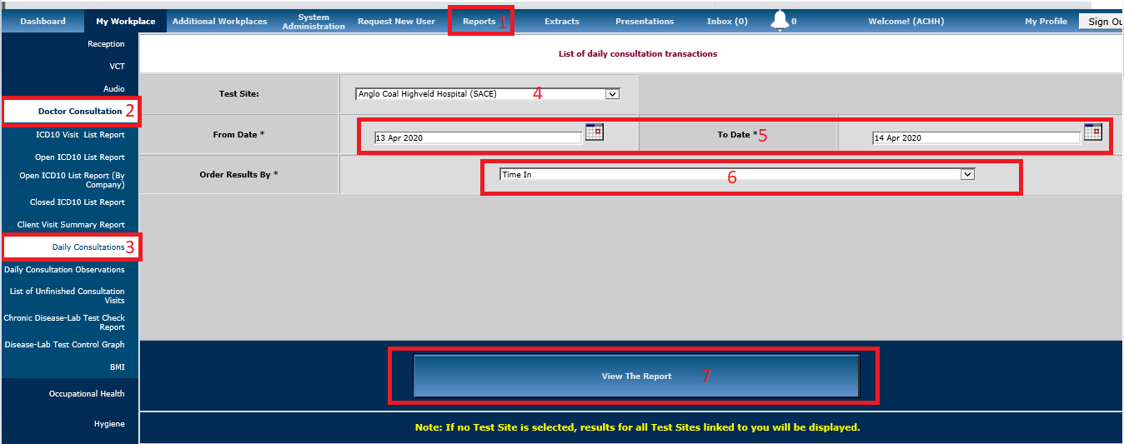The width and height of the screenshot is (1124, 444).
Task: Open the Extracts tab
Action: click(x=562, y=22)
